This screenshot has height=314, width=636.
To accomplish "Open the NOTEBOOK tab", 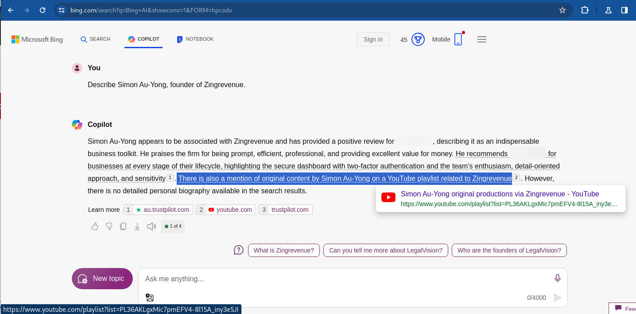I will (x=195, y=39).
